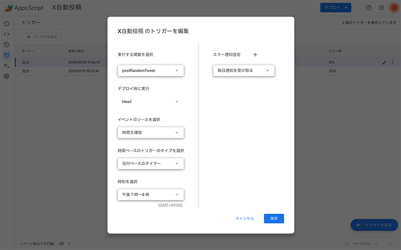Open the 午後7時〜8時 time dropdown
This screenshot has width=401, height=250.
(151, 195)
